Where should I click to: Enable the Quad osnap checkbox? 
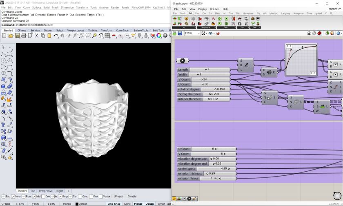[80, 197]
